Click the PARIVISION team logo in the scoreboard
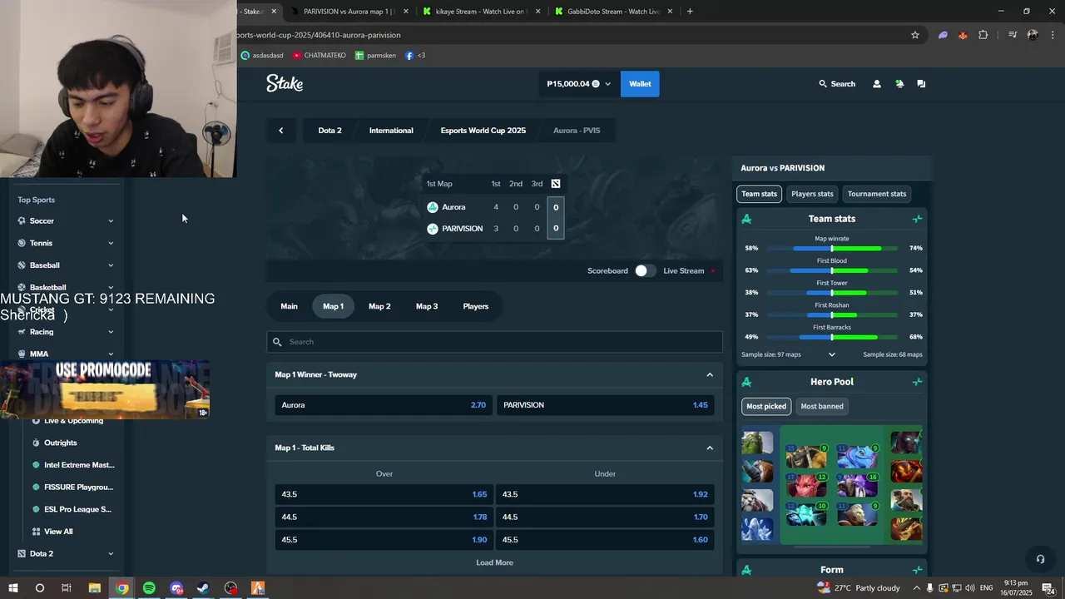The width and height of the screenshot is (1065, 599). pos(433,229)
